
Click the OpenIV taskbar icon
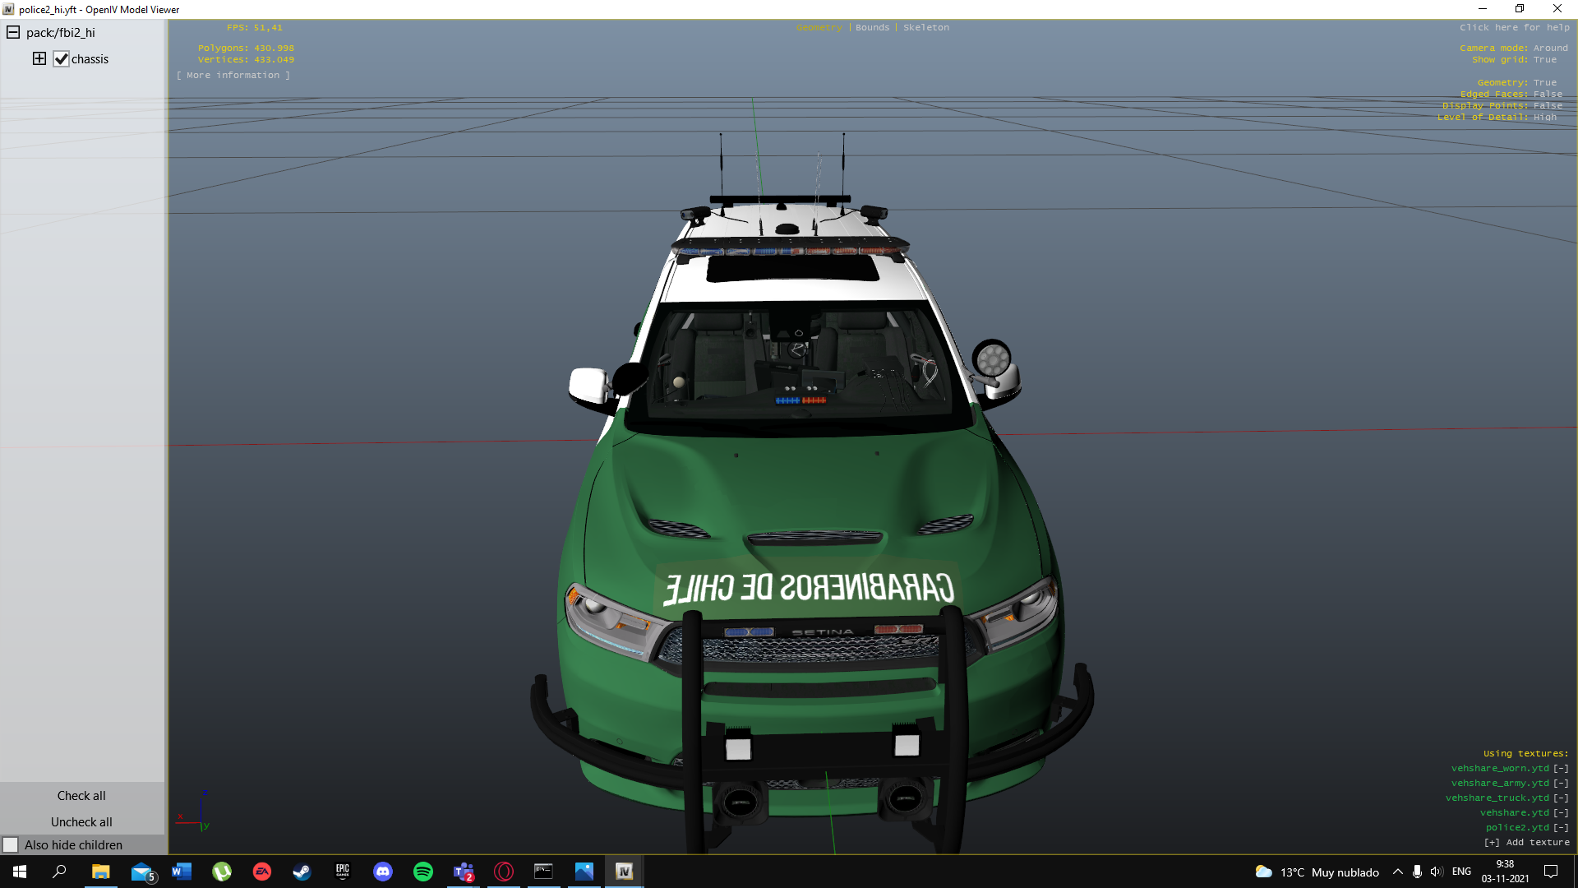coord(624,872)
